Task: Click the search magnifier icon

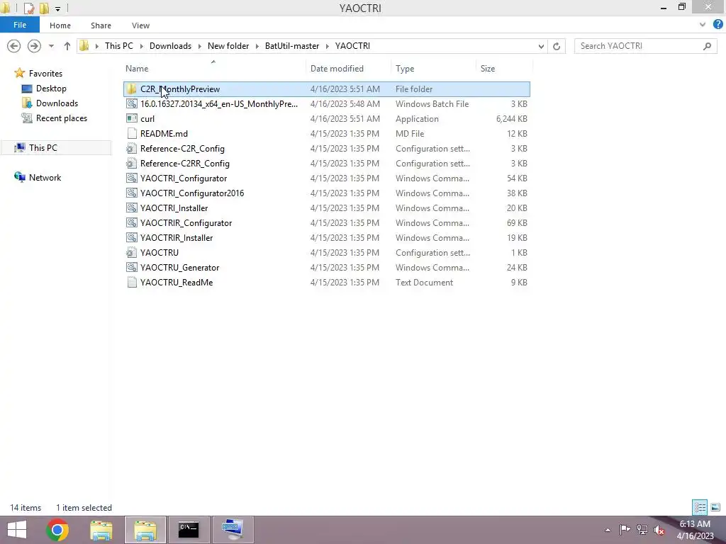Action: (707, 46)
